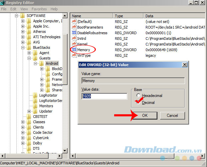Screen dimensions: 207x167
Task: Click the Registry Editor title bar icon
Action: (3, 3)
